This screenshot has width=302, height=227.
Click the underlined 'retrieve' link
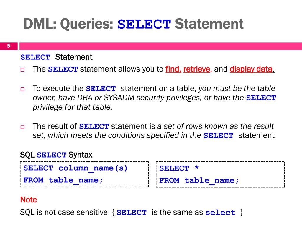coord(197,69)
